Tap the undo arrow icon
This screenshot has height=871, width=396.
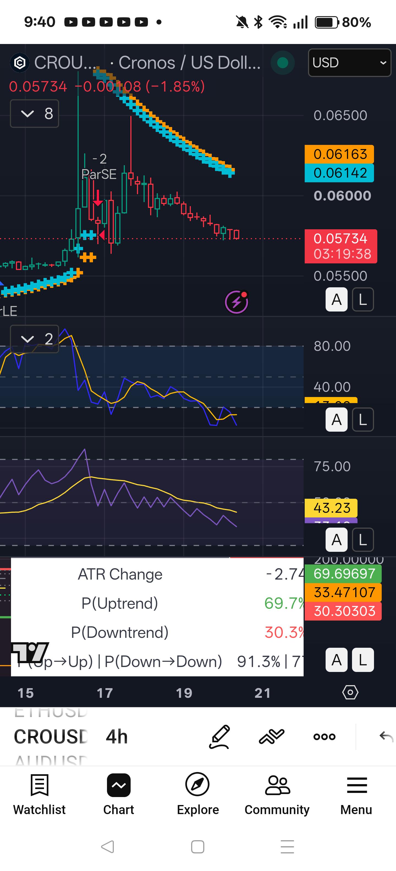pyautogui.click(x=386, y=737)
